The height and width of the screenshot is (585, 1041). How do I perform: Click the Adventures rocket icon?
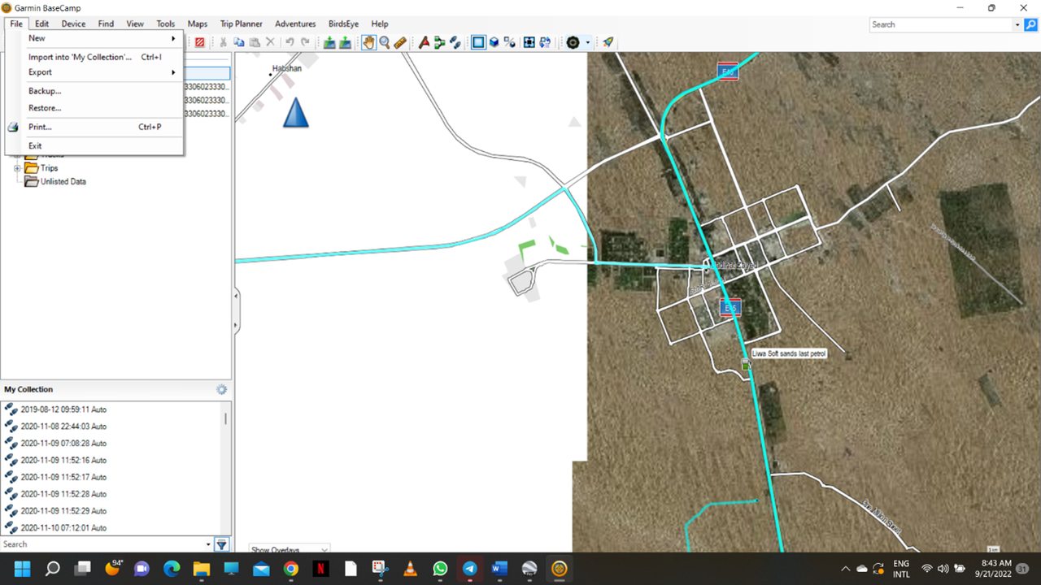[x=608, y=42]
